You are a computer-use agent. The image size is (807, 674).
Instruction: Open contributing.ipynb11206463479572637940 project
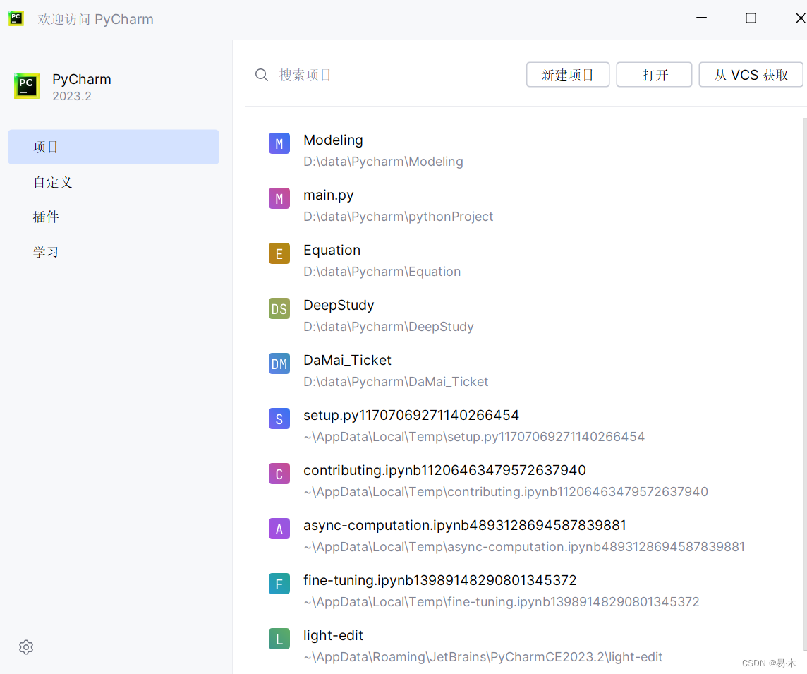pos(444,470)
